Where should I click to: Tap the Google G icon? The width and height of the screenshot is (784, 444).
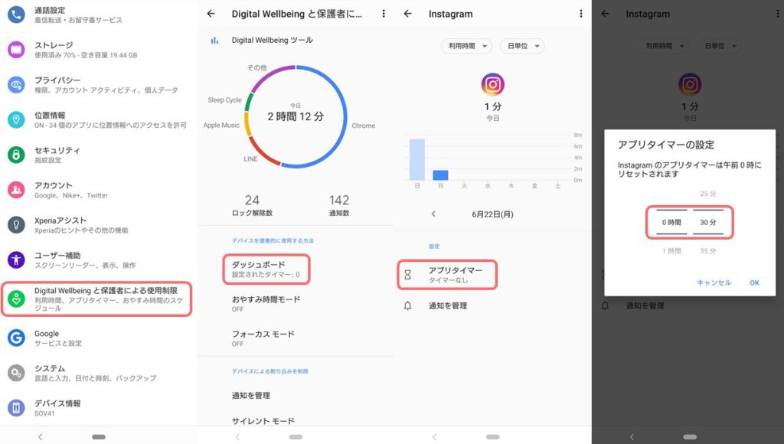(x=16, y=338)
